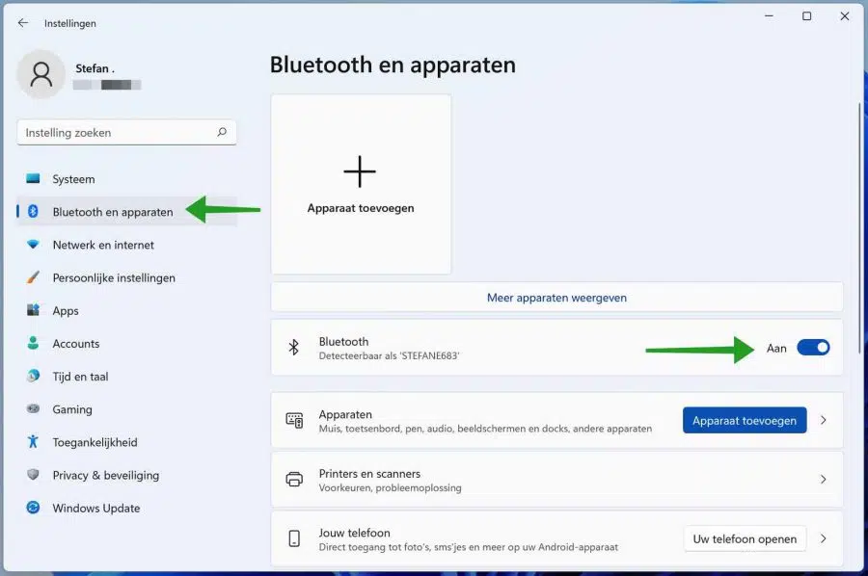Click the Gaming controller icon
The width and height of the screenshot is (868, 576).
click(x=33, y=409)
